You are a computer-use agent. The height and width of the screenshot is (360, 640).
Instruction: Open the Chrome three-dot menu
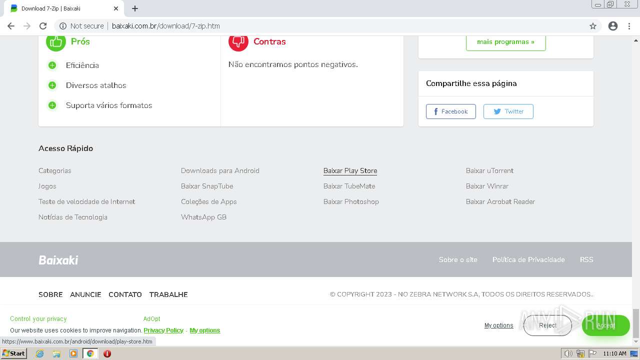[x=629, y=26]
